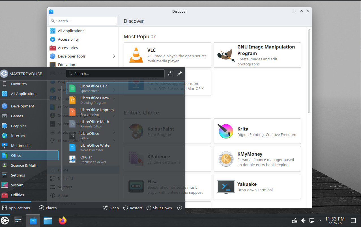Open the network connections tray icon
This screenshot has height=227, width=361.
click(311, 221)
